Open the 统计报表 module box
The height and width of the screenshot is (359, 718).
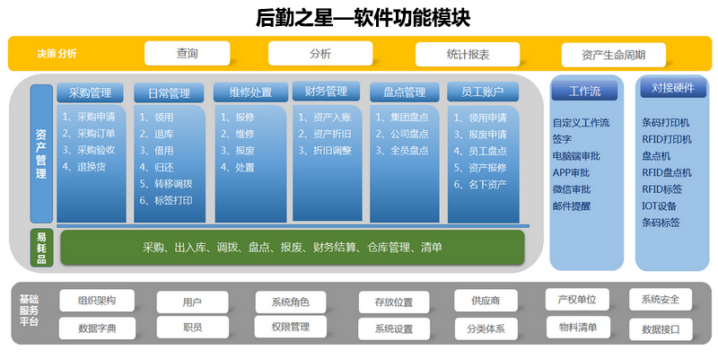[x=468, y=54]
